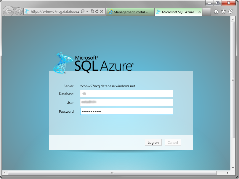Close the browser window
The width and height of the screenshot is (239, 179).
click(x=229, y=3)
